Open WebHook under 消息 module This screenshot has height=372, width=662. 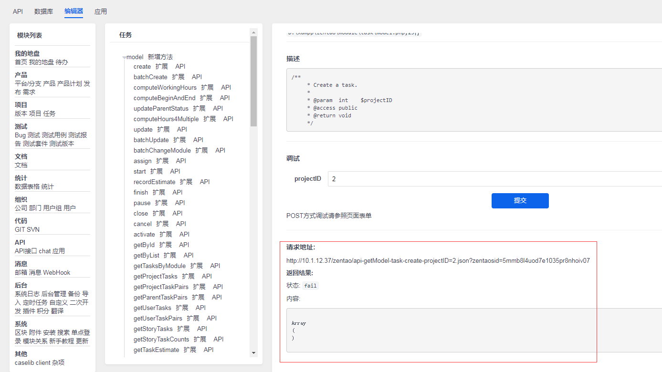[57, 272]
